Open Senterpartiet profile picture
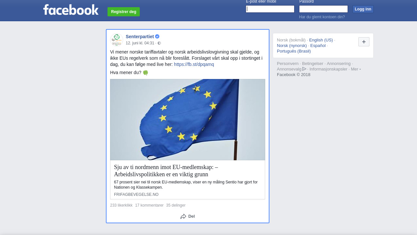 click(x=117, y=39)
